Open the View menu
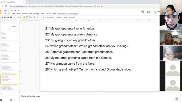Screen dimensions: 182x102 [13, 14]
